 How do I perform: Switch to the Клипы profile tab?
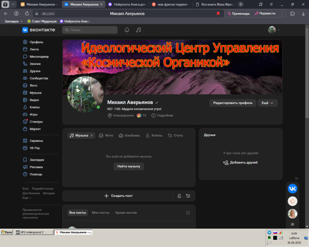click(154, 136)
